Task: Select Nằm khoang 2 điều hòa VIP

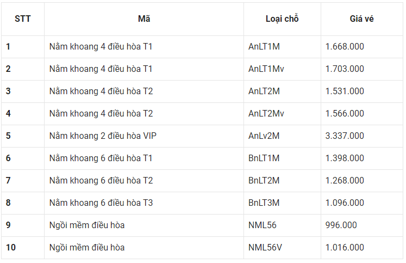Action: (103, 136)
